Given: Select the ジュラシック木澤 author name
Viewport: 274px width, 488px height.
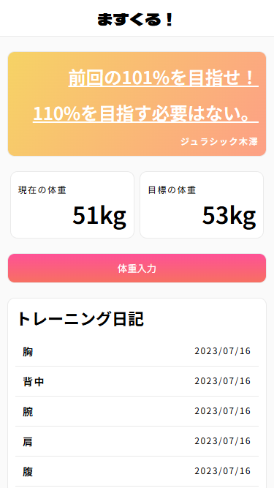Looking at the screenshot, I should click(x=219, y=142).
